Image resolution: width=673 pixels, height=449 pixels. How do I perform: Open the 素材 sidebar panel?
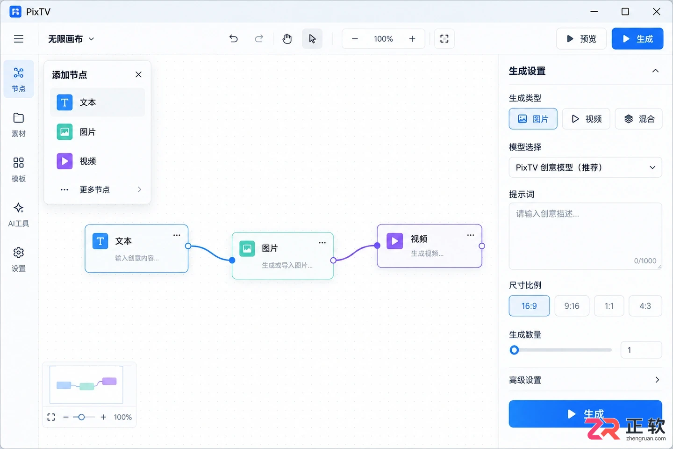click(19, 124)
